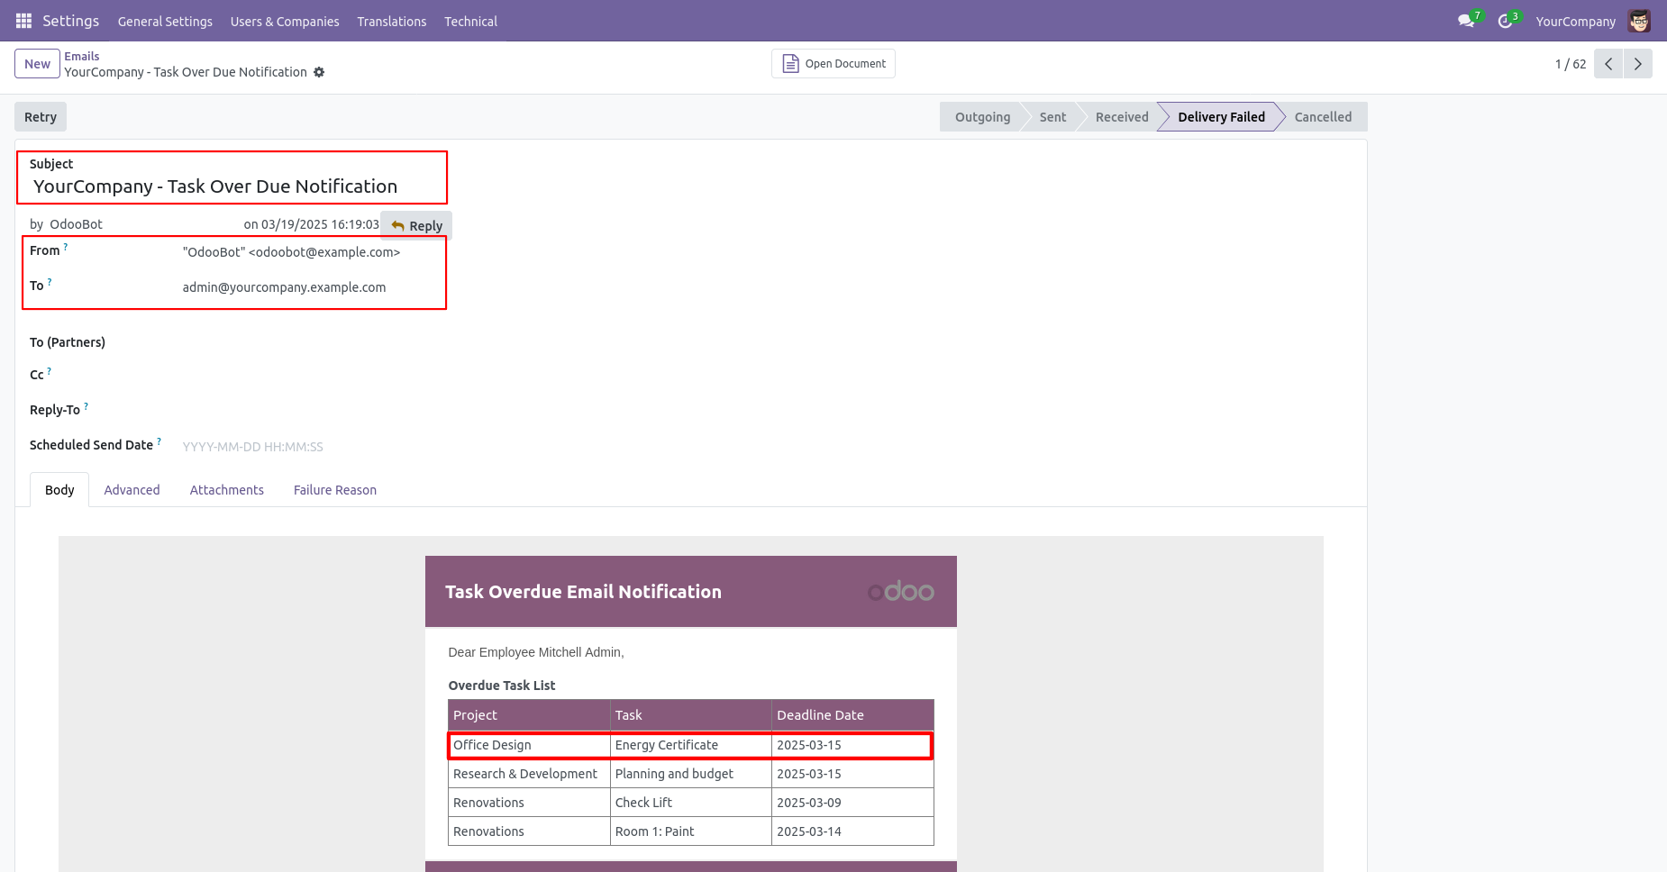
Task: Go to previous record arrow
Action: pos(1608,64)
